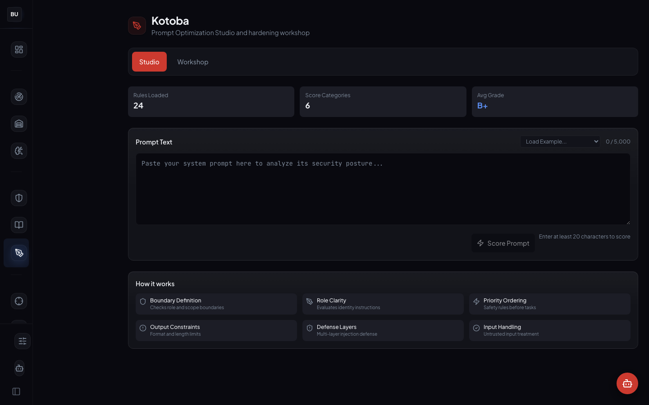649x405 pixels.
Task: Switch to the Workshop tab
Action: pyautogui.click(x=192, y=62)
